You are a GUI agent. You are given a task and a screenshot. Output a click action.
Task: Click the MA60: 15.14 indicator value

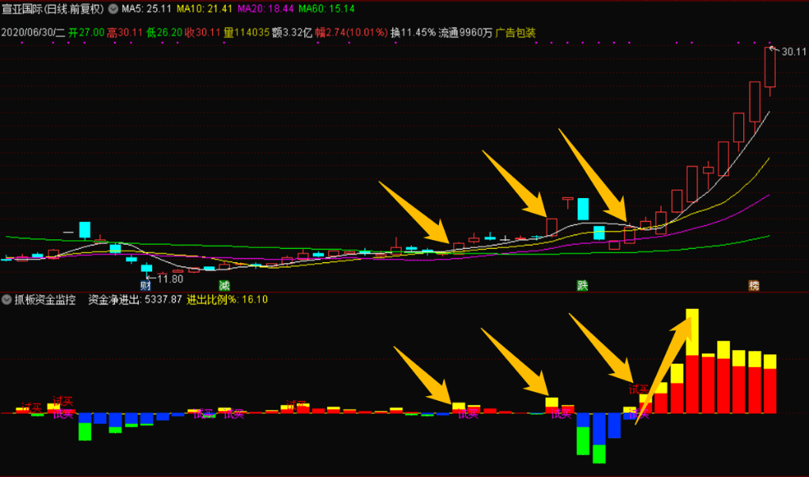[x=326, y=9]
